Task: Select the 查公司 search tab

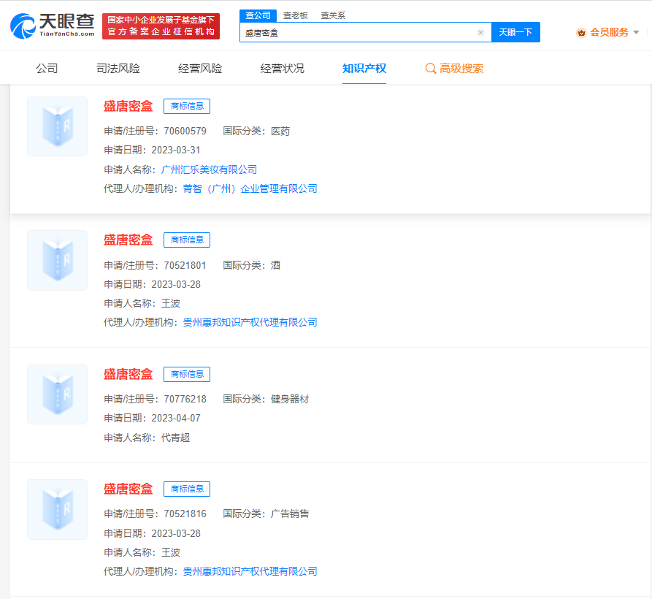Action: (x=258, y=15)
